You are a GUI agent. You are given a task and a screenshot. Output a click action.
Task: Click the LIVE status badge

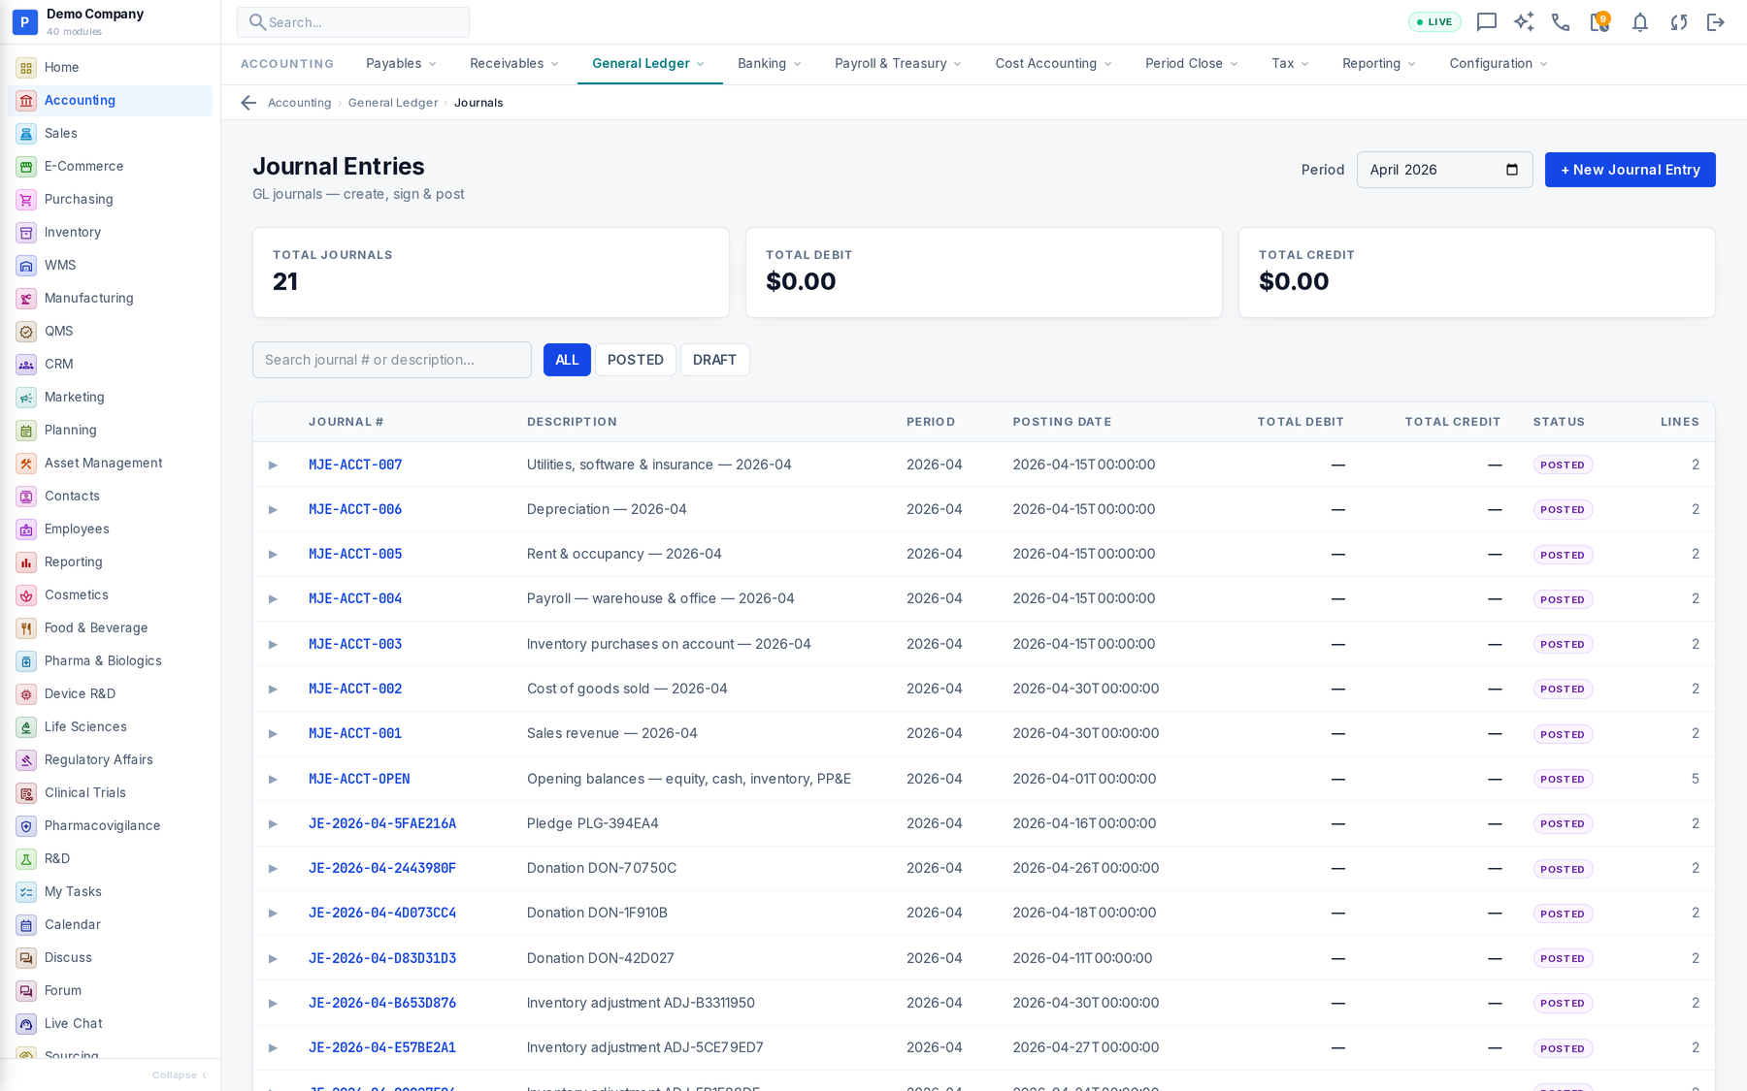point(1434,22)
